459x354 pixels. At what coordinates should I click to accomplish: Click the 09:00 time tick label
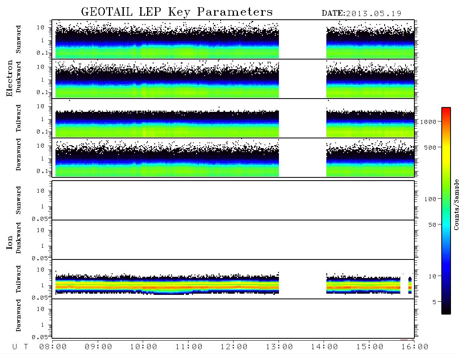(98, 347)
